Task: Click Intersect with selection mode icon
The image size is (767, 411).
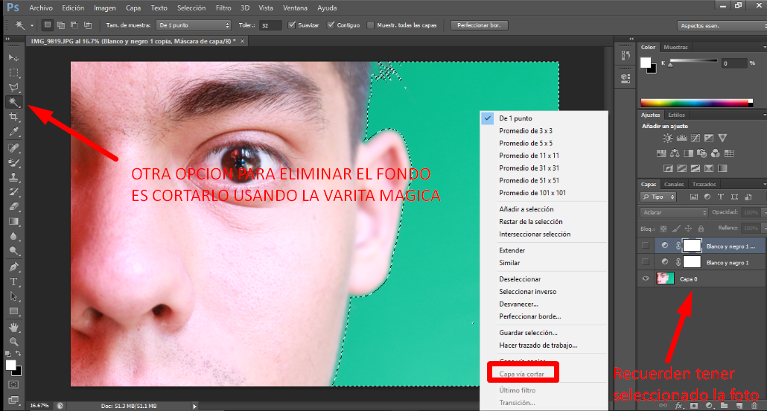Action: click(88, 25)
